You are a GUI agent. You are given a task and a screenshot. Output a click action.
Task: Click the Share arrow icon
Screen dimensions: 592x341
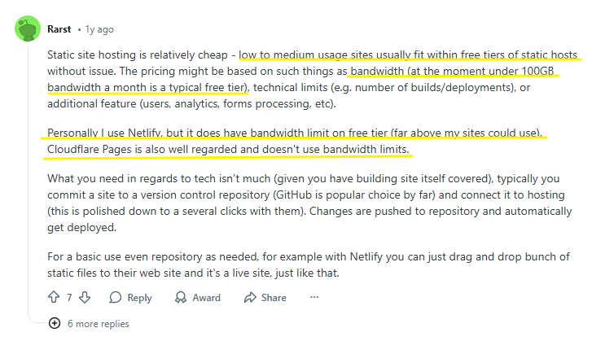click(x=248, y=298)
